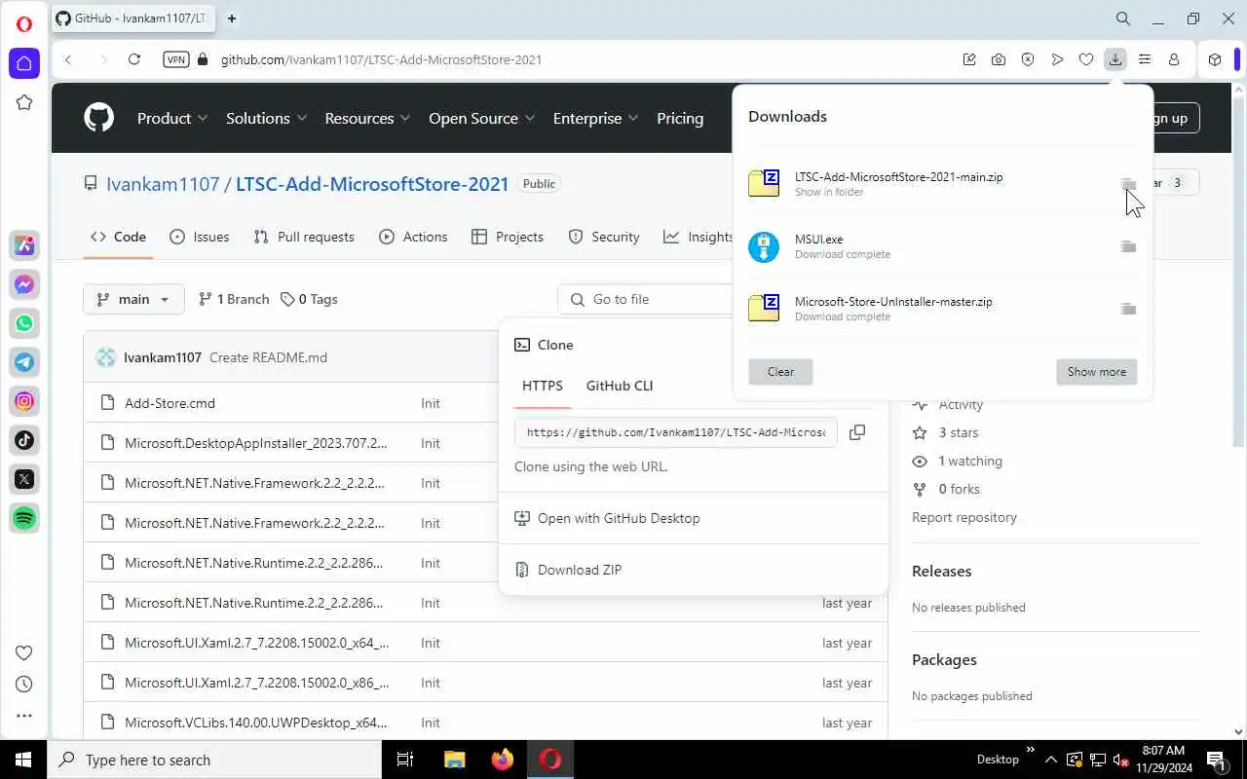
Task: Open Firefox from taskbar
Action: coord(503,760)
